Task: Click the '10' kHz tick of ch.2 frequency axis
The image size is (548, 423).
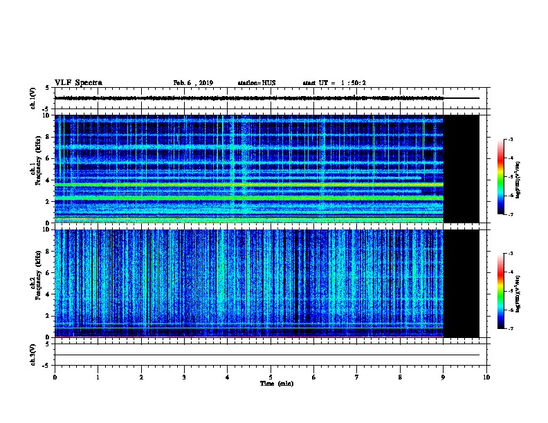Action: click(46, 229)
